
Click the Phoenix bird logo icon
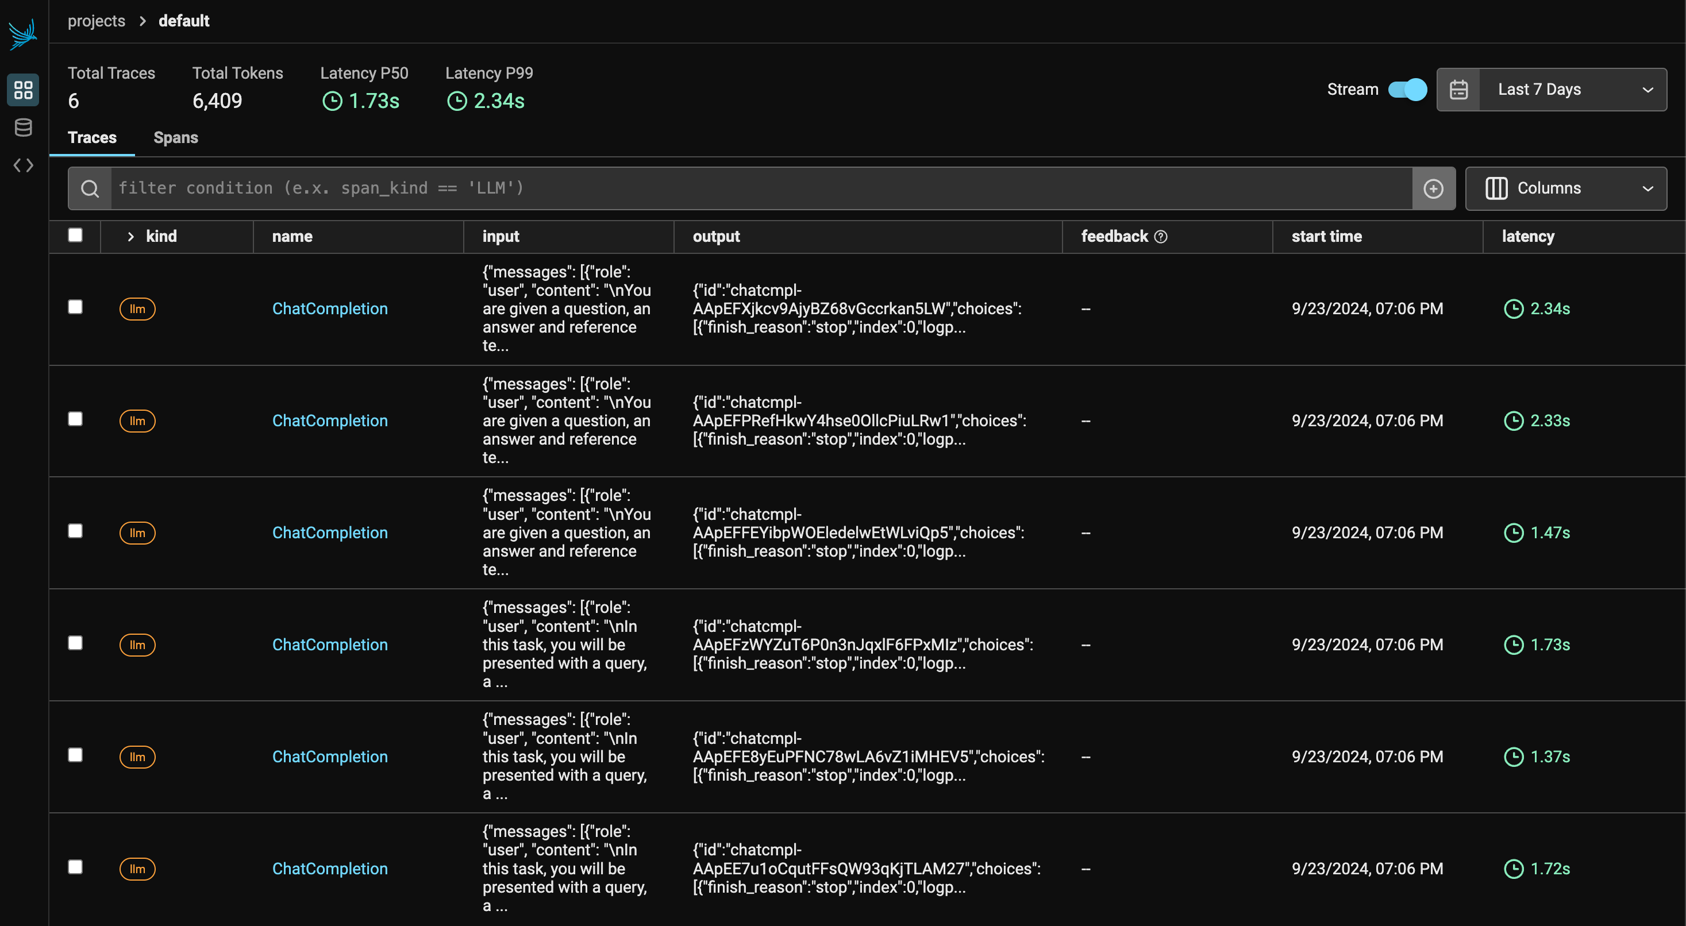pos(23,34)
